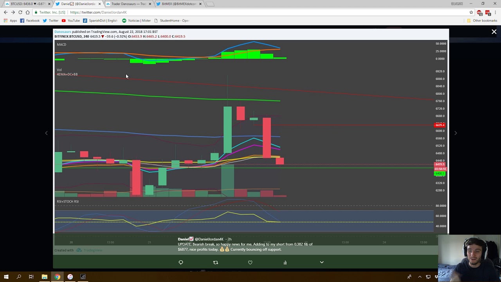Close the BitMEX browser tab
The image size is (501, 282).
tap(200, 4)
